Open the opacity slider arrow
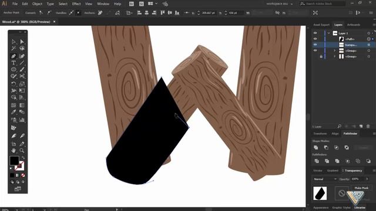The height and width of the screenshot is (211, 376). (367, 179)
